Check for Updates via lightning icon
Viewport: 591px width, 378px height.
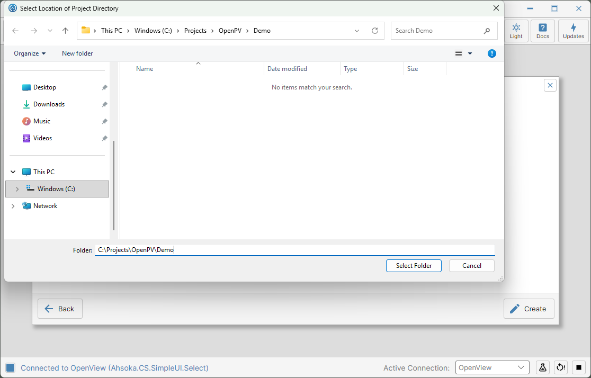[x=574, y=31]
